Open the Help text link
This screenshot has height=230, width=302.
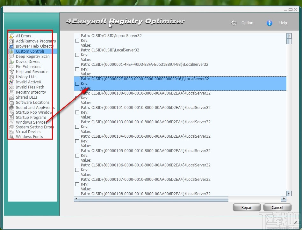point(283,23)
